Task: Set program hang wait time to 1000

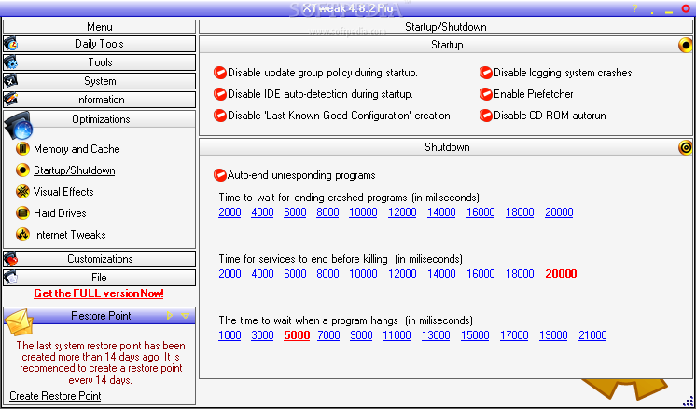Action: [x=230, y=335]
